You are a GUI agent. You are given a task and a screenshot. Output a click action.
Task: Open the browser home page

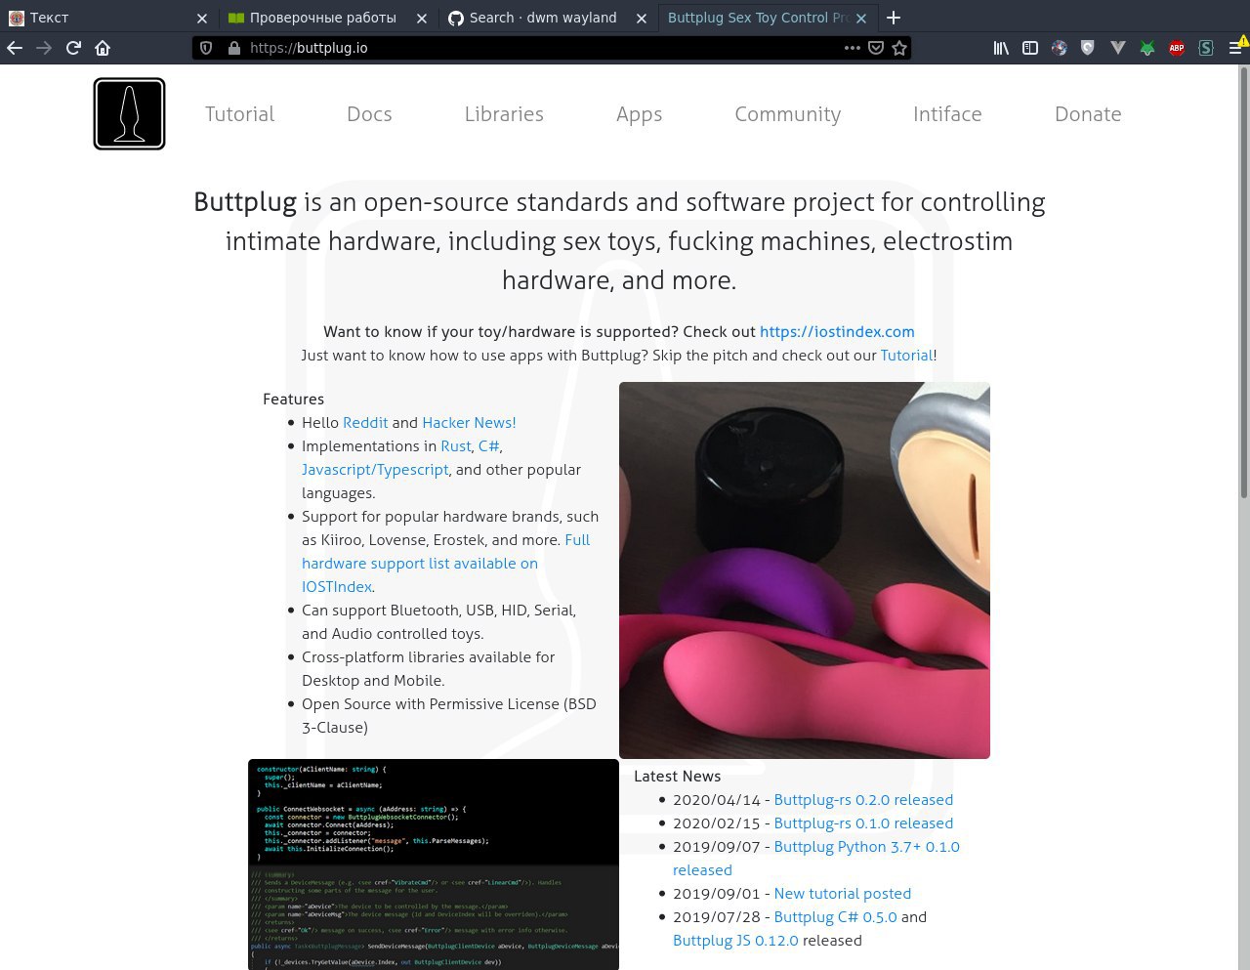click(103, 48)
